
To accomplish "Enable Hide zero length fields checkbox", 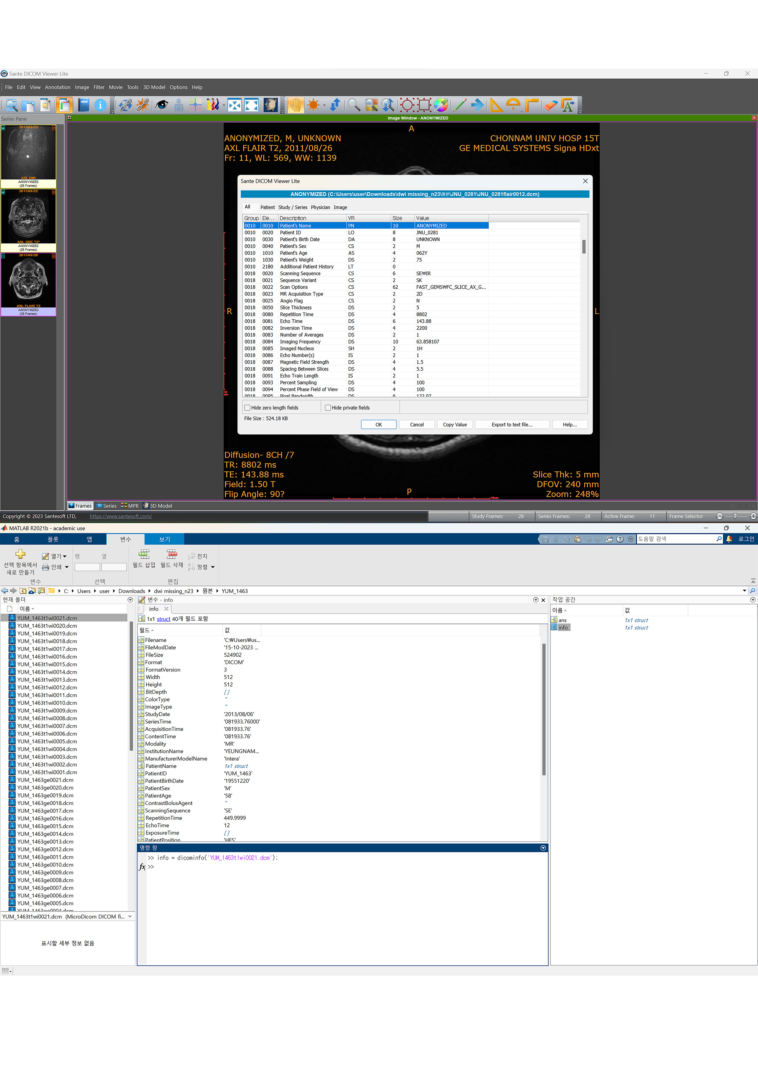I will (248, 407).
